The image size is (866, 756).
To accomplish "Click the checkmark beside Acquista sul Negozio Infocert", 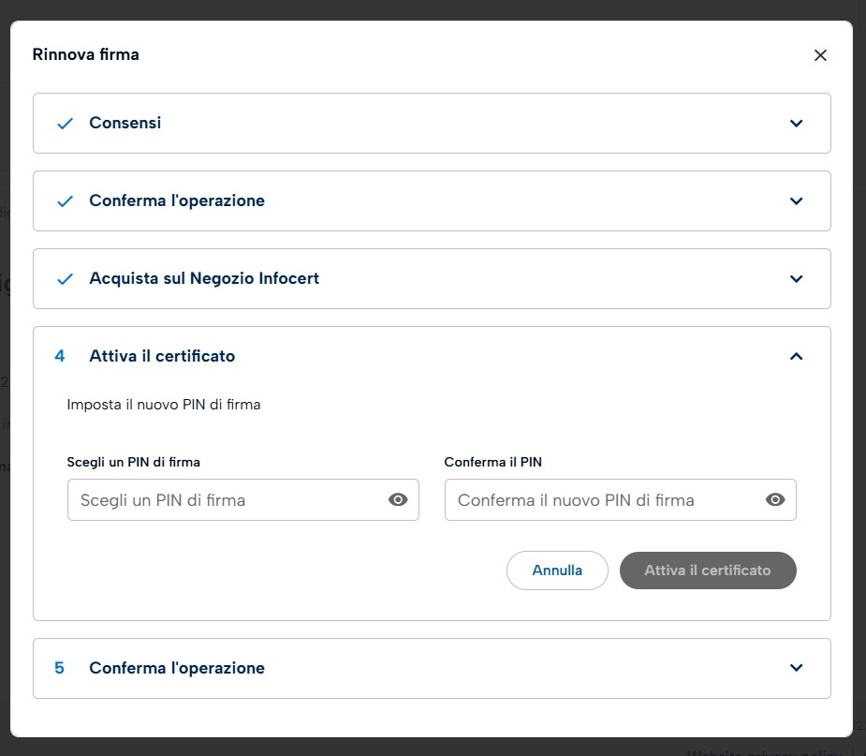I will pyautogui.click(x=66, y=279).
